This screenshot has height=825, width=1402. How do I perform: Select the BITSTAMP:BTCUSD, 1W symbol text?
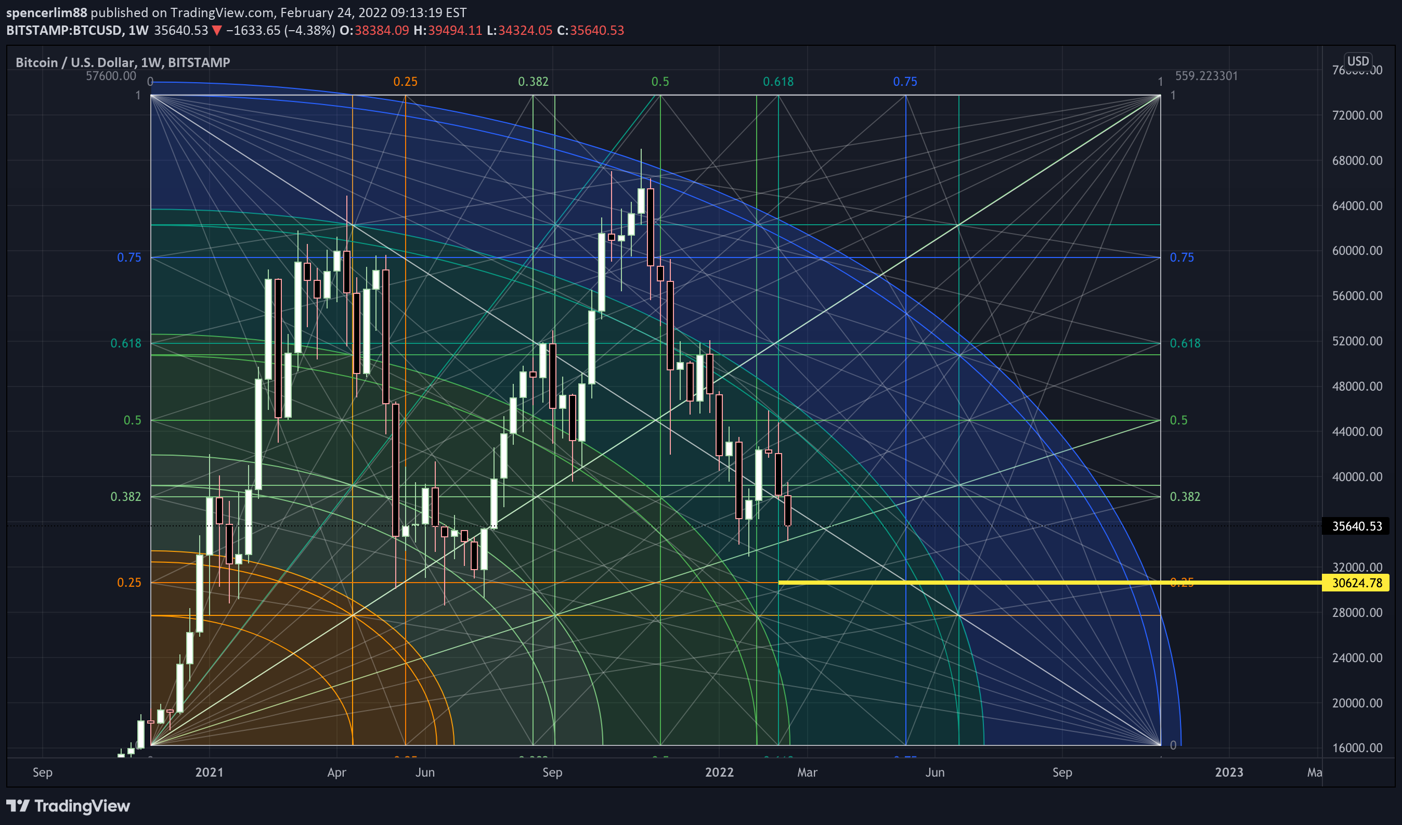click(x=77, y=30)
